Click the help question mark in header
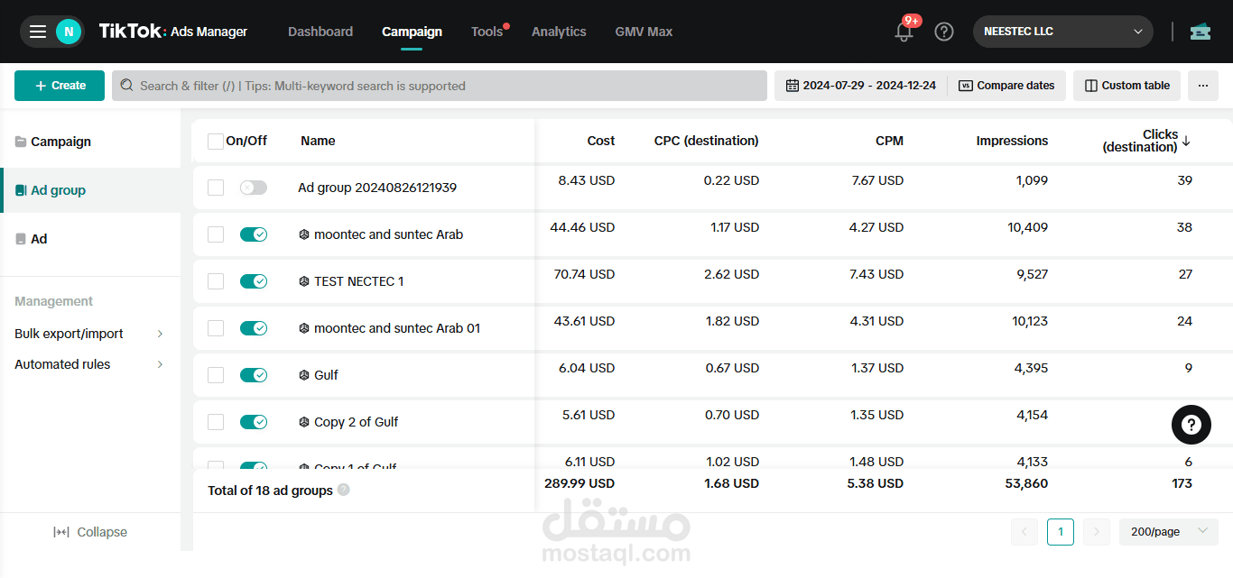The height and width of the screenshot is (578, 1233). tap(944, 32)
